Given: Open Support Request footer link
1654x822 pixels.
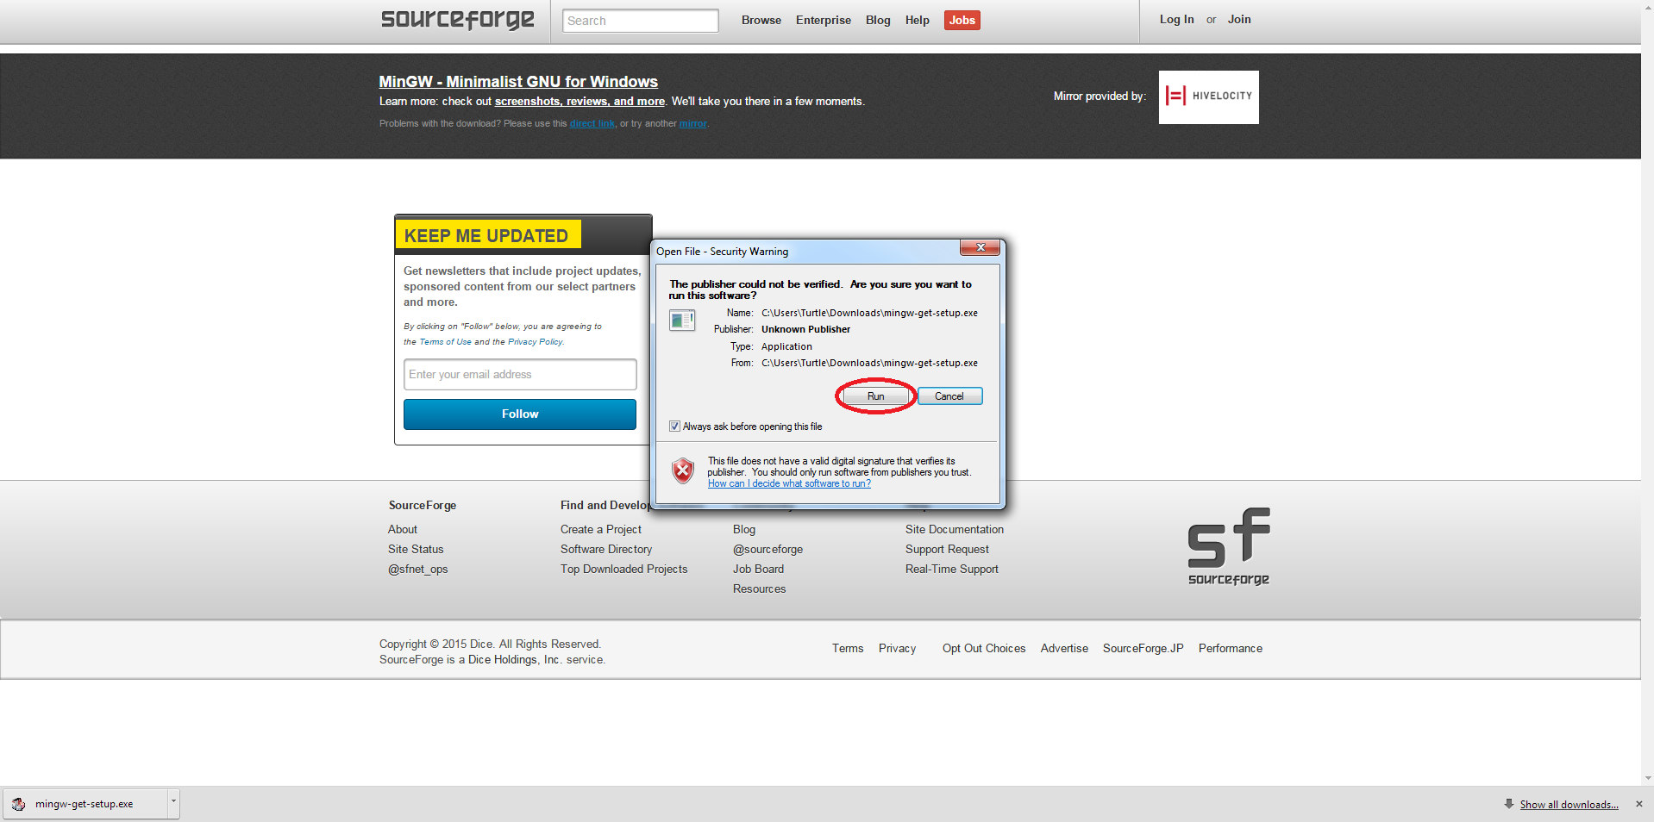Looking at the screenshot, I should [x=947, y=550].
